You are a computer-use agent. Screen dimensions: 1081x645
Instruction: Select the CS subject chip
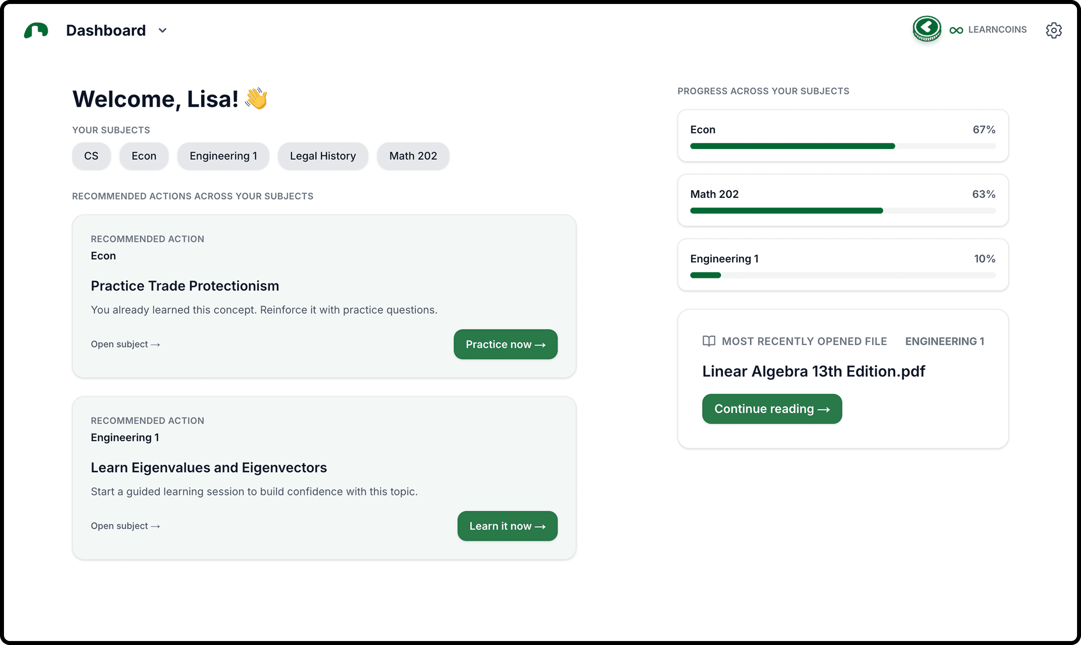91,156
